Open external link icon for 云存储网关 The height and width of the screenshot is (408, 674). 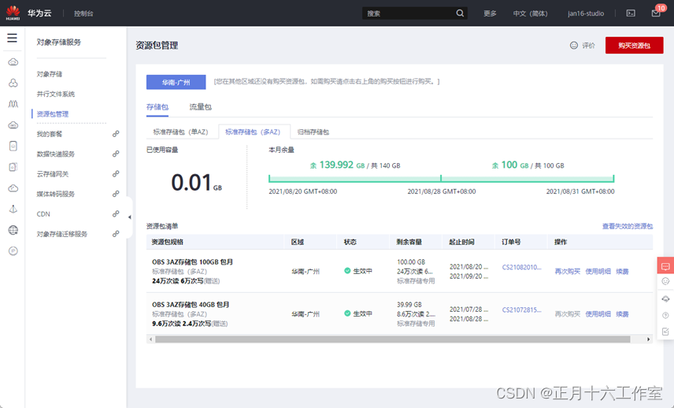pos(116,174)
